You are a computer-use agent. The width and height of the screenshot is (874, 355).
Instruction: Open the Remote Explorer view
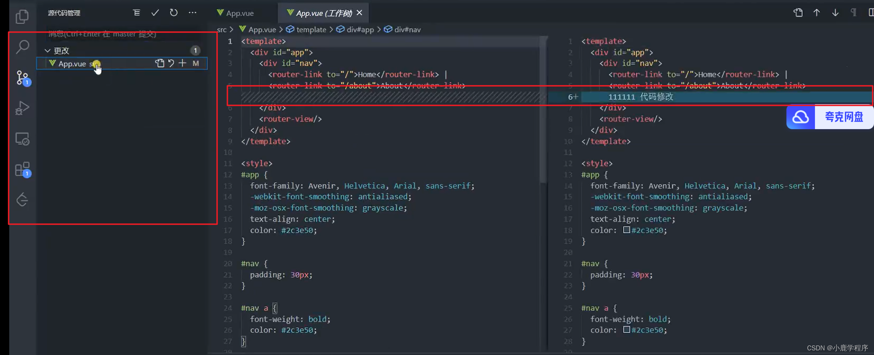[x=22, y=139]
